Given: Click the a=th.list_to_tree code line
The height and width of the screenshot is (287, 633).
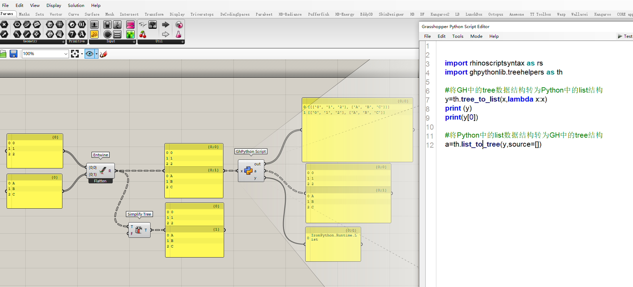Looking at the screenshot, I should point(493,144).
